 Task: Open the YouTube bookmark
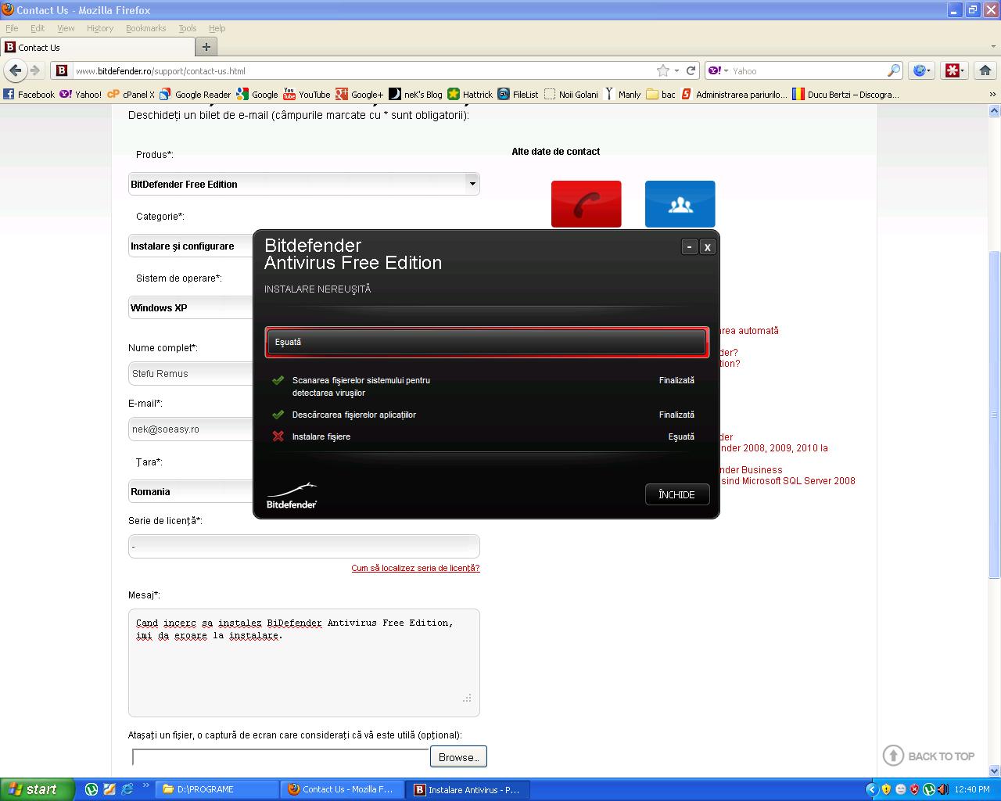307,94
